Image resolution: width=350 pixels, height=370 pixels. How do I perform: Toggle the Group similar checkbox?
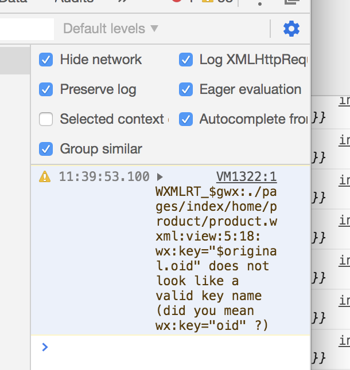pos(46,149)
